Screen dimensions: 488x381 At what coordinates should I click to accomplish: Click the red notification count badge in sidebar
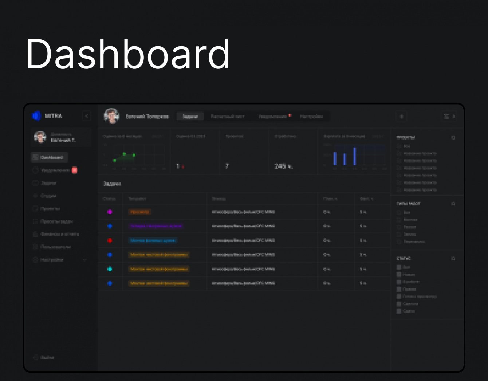coord(74,170)
